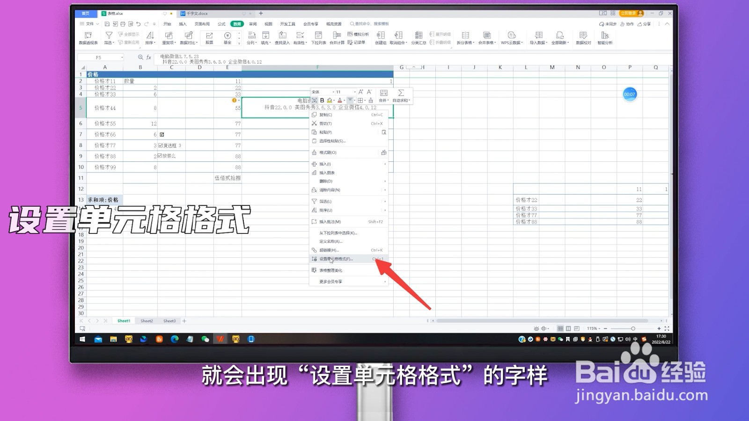Select 设置单元格格式(F) in the context menu
The image size is (749, 421).
348,259
